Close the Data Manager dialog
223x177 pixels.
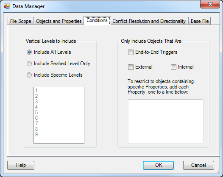click(x=210, y=4)
